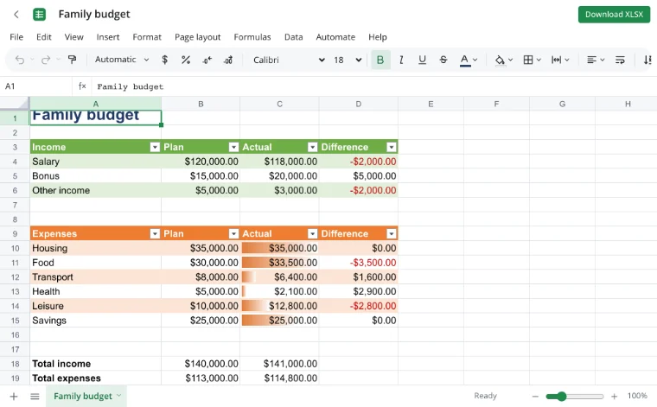The height and width of the screenshot is (407, 657).
Task: Open the Automatic number format dropdown
Action: (x=122, y=60)
